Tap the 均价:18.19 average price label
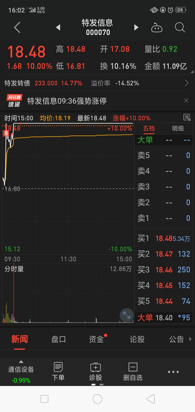195x412 pixels. tap(55, 118)
